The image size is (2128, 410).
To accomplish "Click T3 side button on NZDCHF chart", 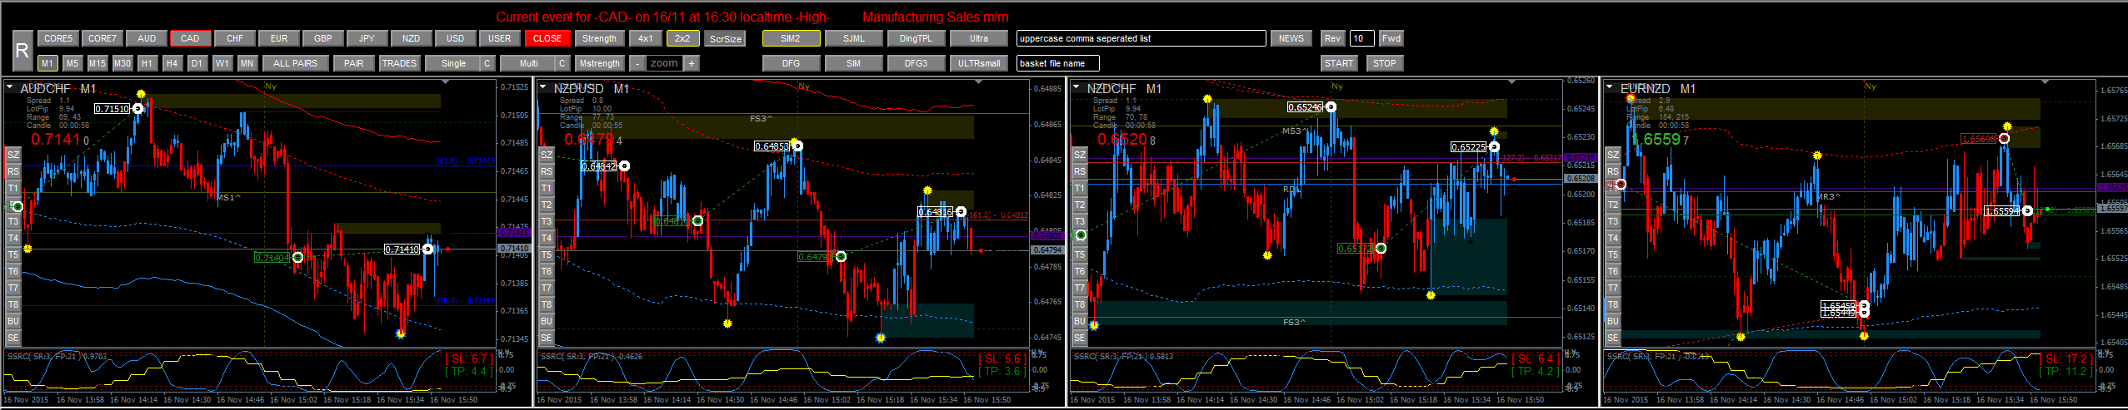I will point(1080,221).
